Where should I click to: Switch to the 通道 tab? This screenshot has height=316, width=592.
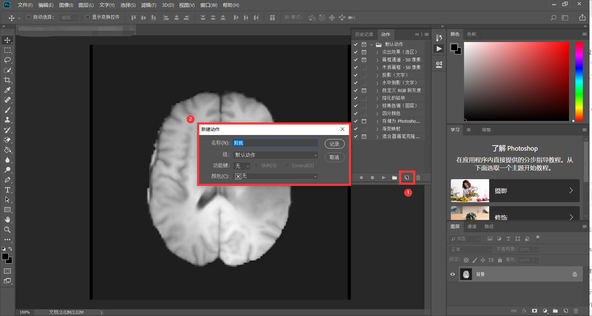tap(472, 226)
